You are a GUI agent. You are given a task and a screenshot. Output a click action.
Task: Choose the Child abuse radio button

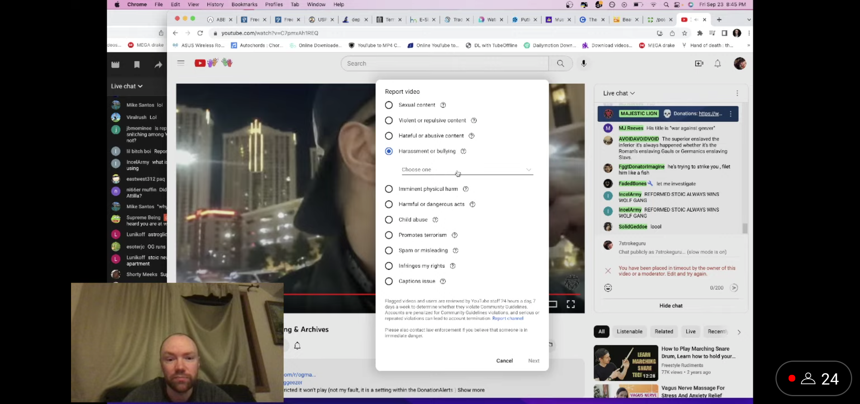[389, 220]
